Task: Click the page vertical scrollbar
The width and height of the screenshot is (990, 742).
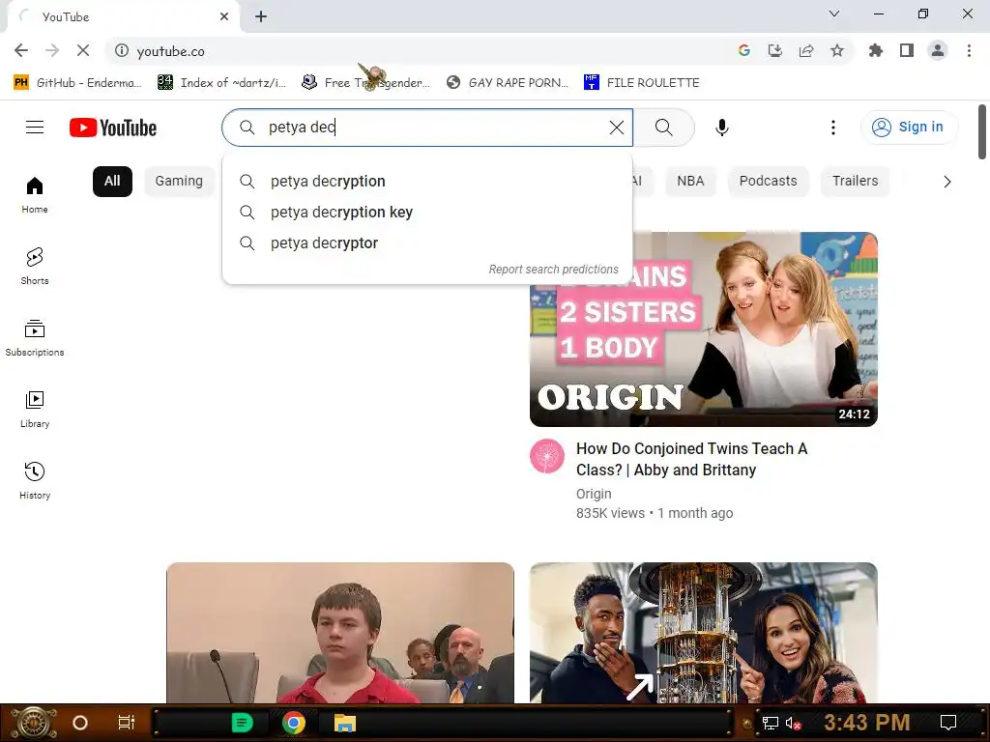Action: (982, 132)
